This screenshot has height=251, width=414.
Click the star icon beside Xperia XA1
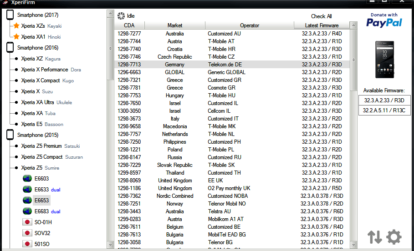[x=16, y=37]
